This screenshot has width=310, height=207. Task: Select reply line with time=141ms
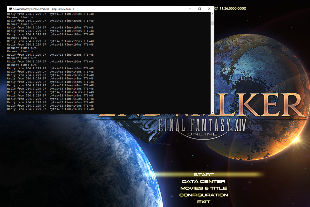[50, 85]
